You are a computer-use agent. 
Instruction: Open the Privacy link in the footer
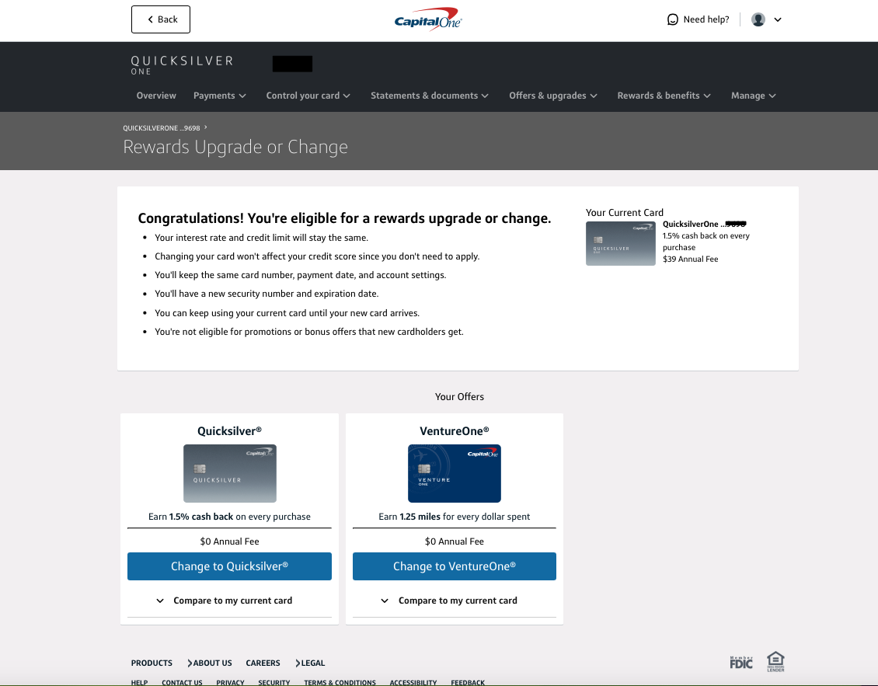[x=230, y=682]
